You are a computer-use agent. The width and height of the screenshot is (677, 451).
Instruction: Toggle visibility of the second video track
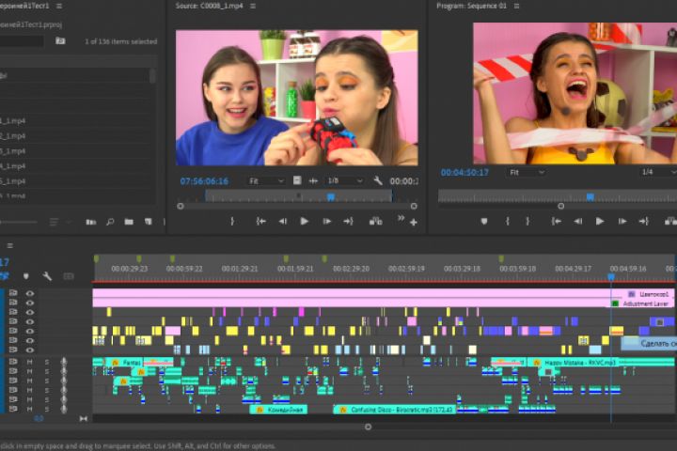[30, 303]
